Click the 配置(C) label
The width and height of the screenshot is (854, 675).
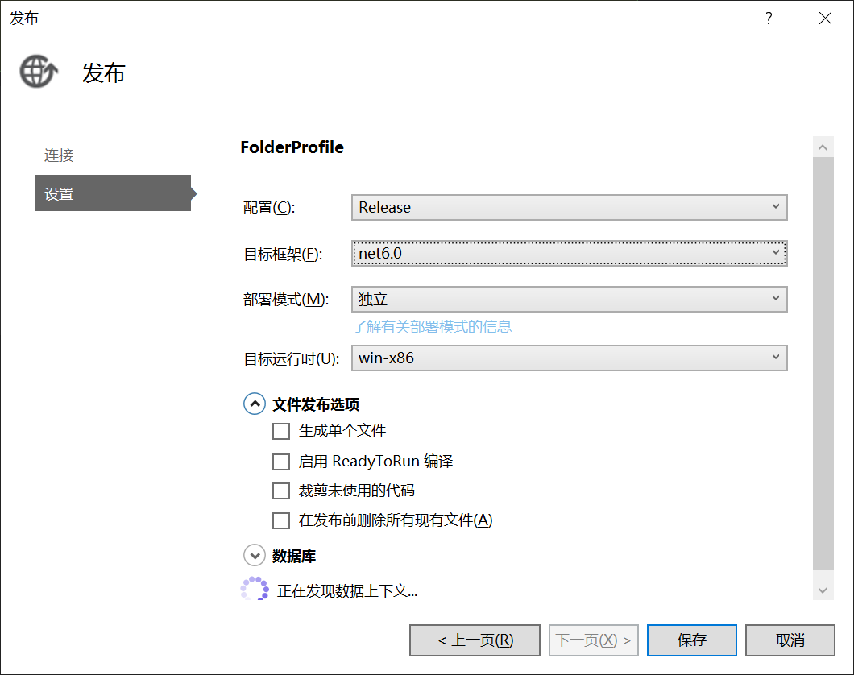click(x=269, y=207)
